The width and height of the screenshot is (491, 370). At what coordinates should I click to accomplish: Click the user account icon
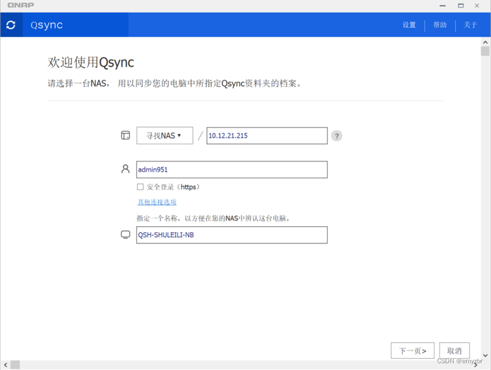125,169
